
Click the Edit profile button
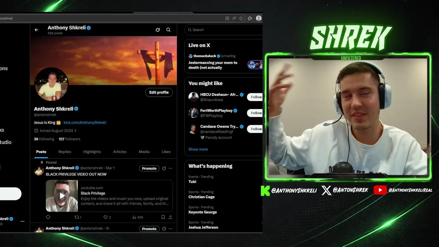(159, 92)
